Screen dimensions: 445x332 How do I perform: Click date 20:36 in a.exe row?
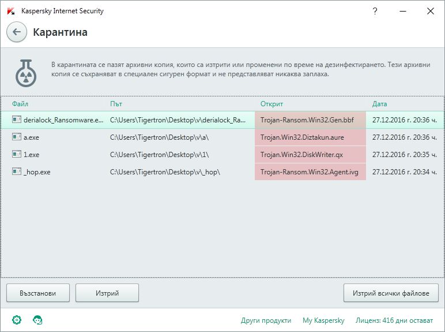(405, 137)
